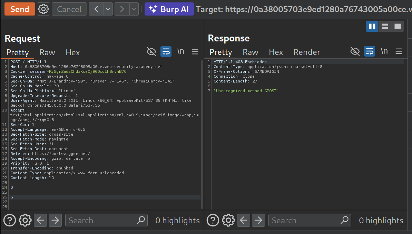Open Request panel hamburger options menu
The width and height of the screenshot is (412, 234).
coord(195,52)
